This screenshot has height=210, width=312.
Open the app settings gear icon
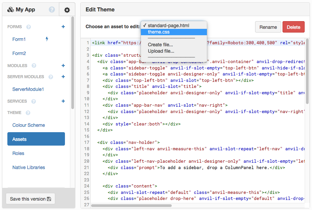pyautogui.click(x=67, y=9)
